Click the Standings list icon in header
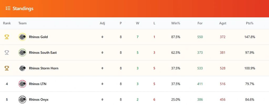The image size is (269, 106). click(x=8, y=9)
